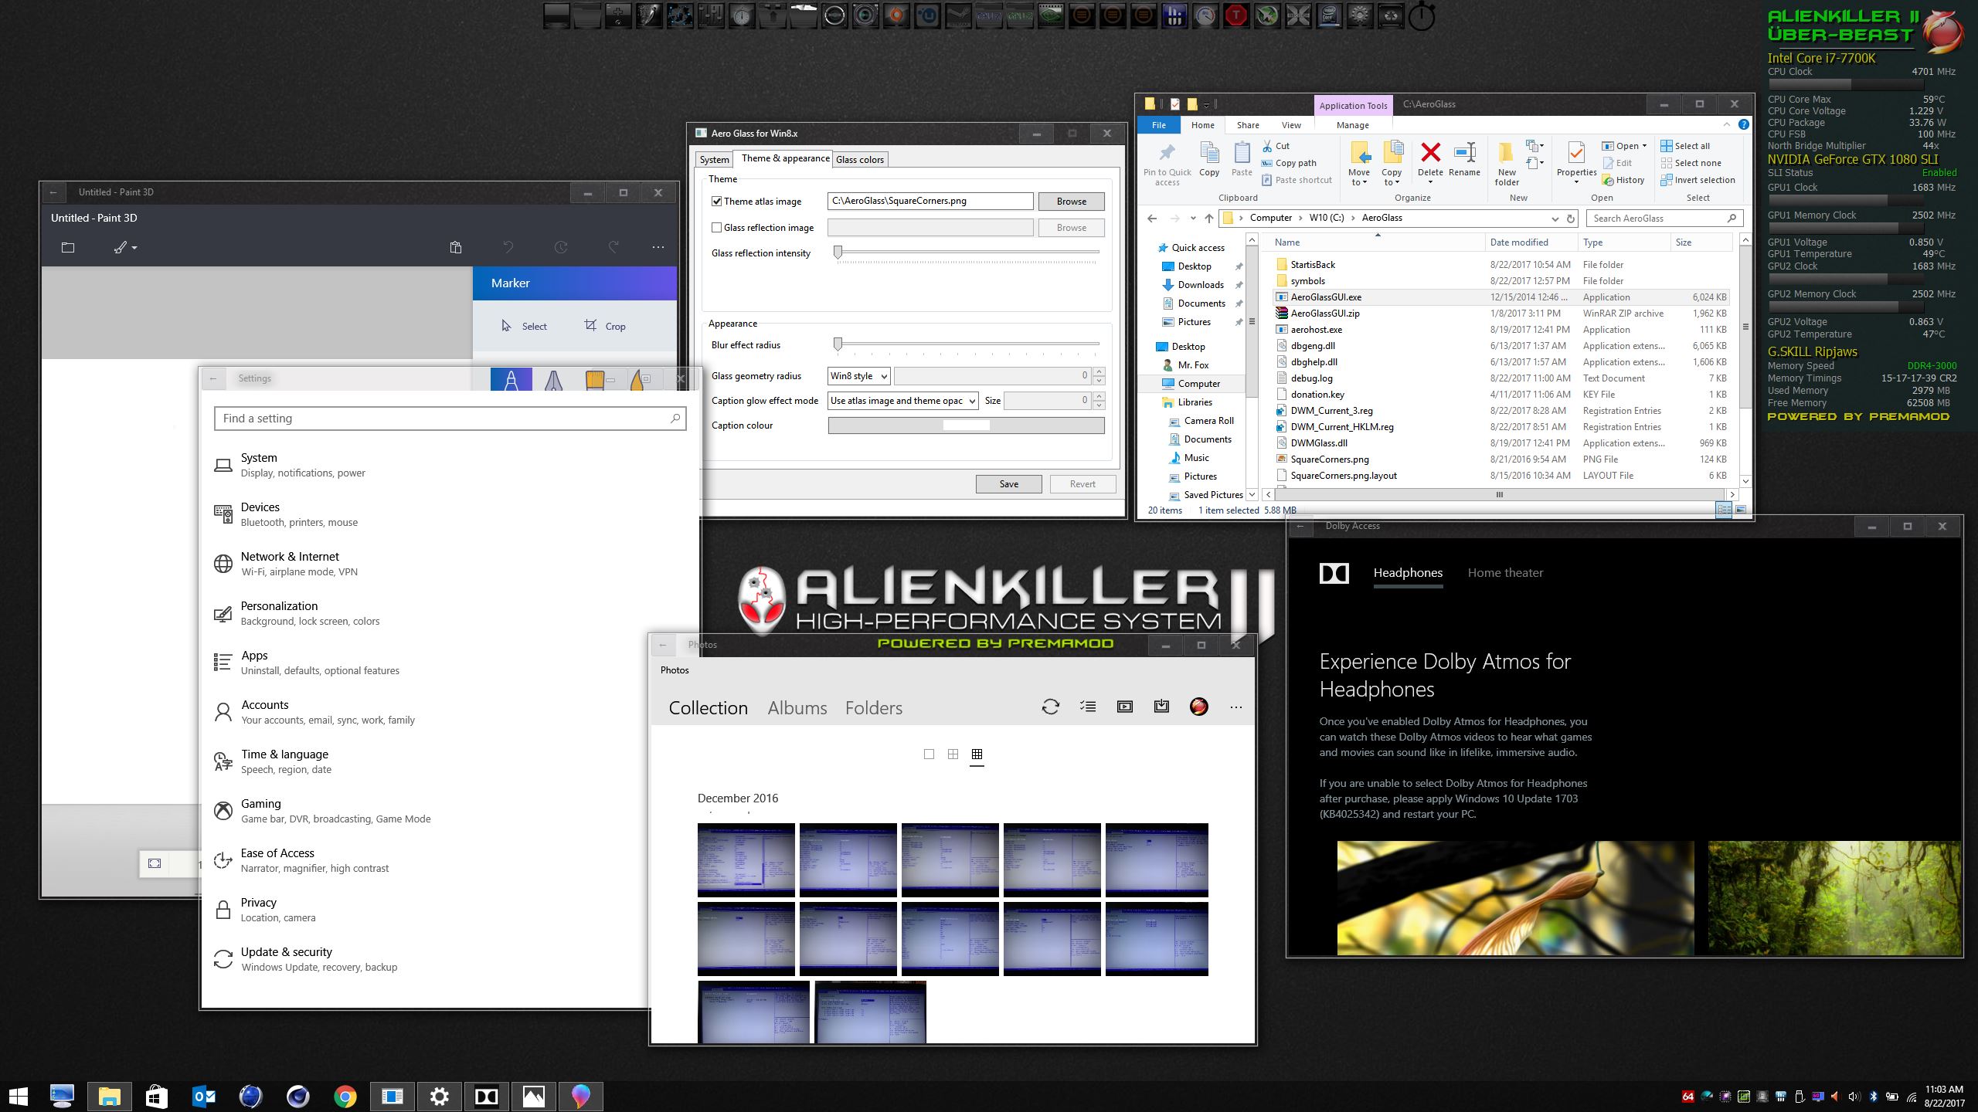Expand the Explorer recent locations dropdown
This screenshot has width=1978, height=1112.
click(x=1193, y=219)
